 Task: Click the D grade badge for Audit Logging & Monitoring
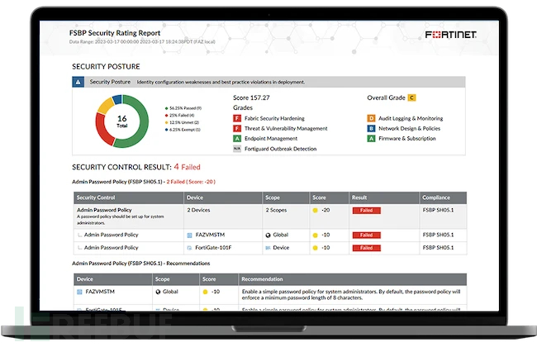pyautogui.click(x=371, y=118)
